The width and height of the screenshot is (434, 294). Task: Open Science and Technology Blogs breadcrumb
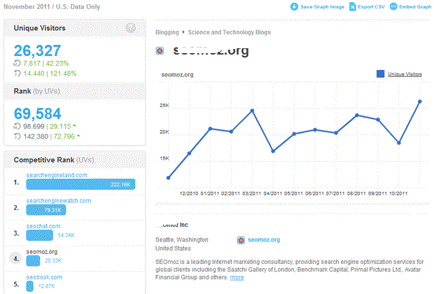230,32
